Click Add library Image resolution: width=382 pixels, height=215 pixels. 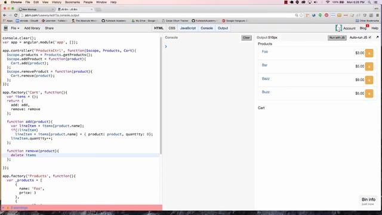(32, 28)
